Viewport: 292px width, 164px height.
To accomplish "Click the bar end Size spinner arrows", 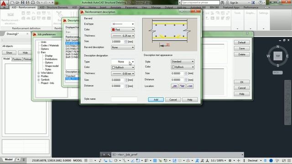I will coord(126,41).
